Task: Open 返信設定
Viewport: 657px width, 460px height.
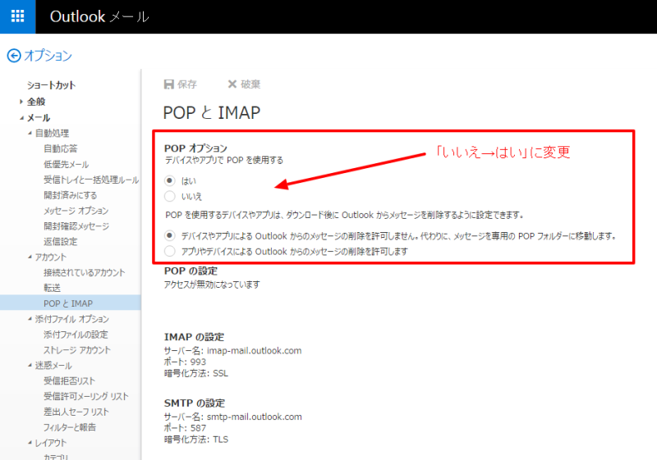Action: click(61, 242)
